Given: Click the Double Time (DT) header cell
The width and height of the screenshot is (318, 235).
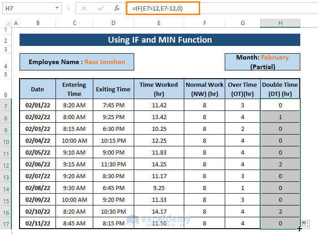Looking at the screenshot, I should (x=280, y=89).
